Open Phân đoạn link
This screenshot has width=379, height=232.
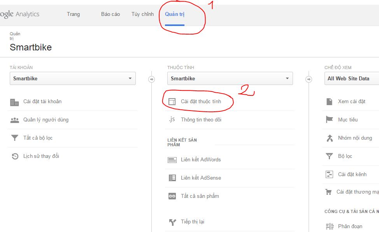(350, 226)
